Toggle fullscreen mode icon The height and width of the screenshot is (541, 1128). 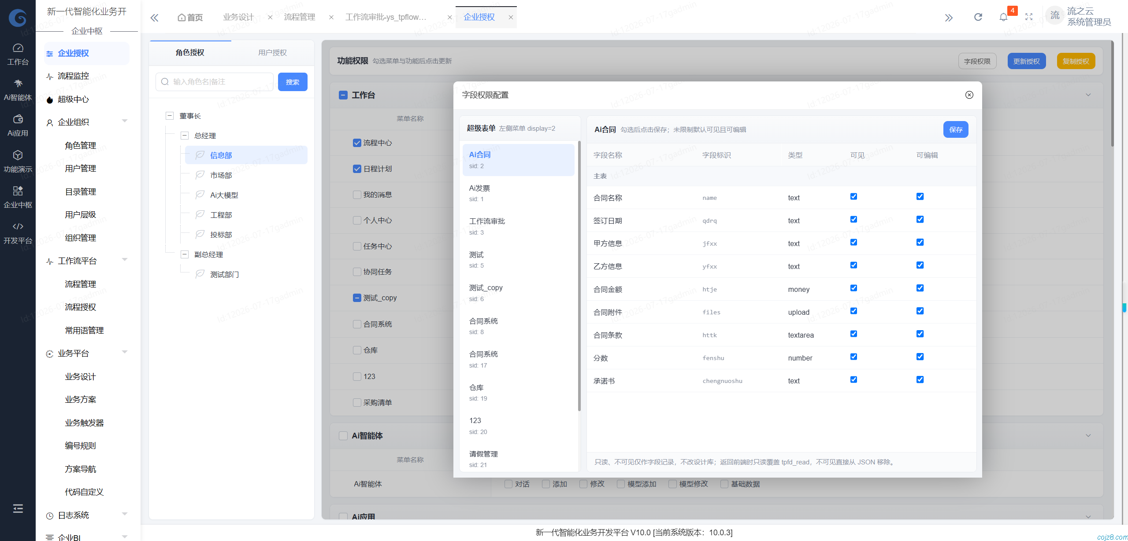(1029, 17)
